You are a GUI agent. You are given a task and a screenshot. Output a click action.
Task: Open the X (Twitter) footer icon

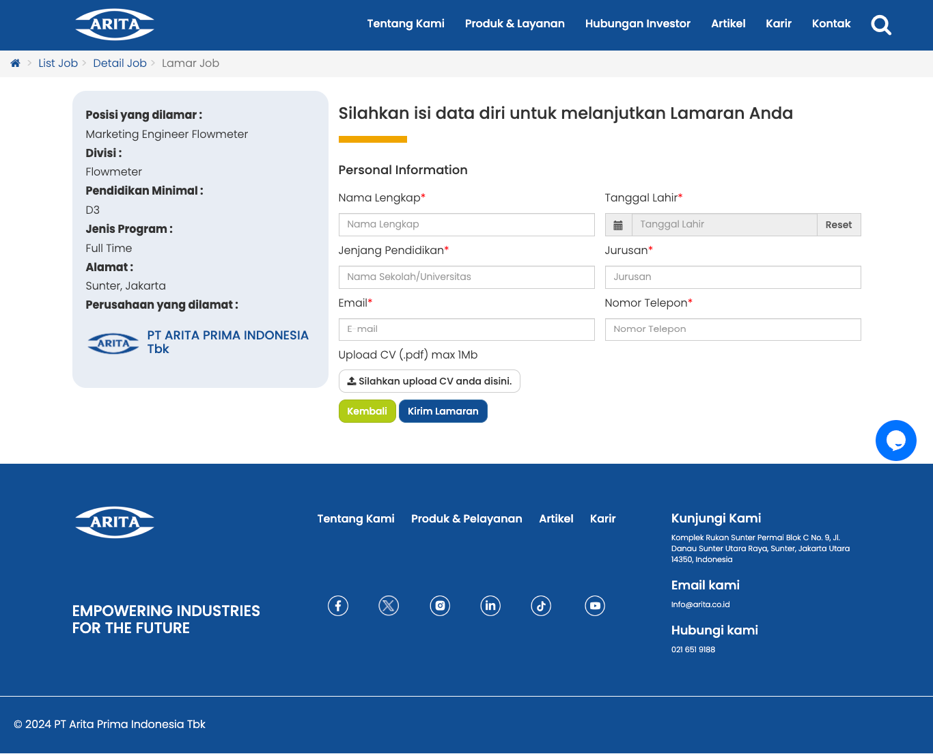pyautogui.click(x=389, y=606)
